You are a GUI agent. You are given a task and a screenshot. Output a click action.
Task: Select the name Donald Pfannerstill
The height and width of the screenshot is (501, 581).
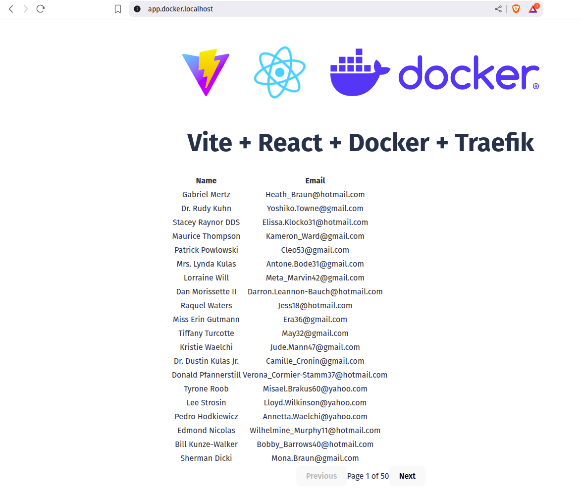pyautogui.click(x=206, y=375)
